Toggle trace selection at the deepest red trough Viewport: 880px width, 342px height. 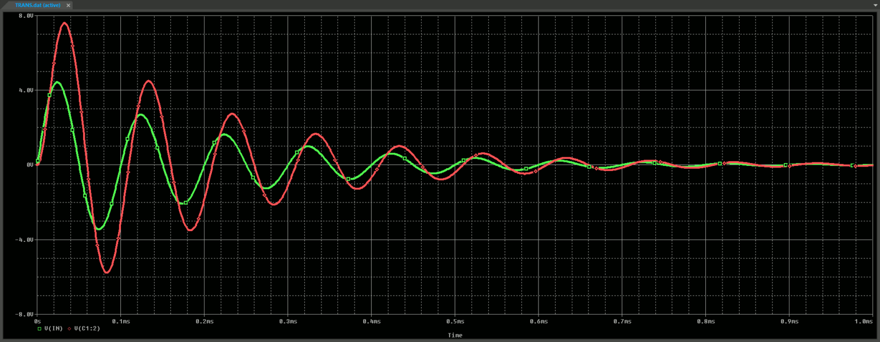point(106,273)
